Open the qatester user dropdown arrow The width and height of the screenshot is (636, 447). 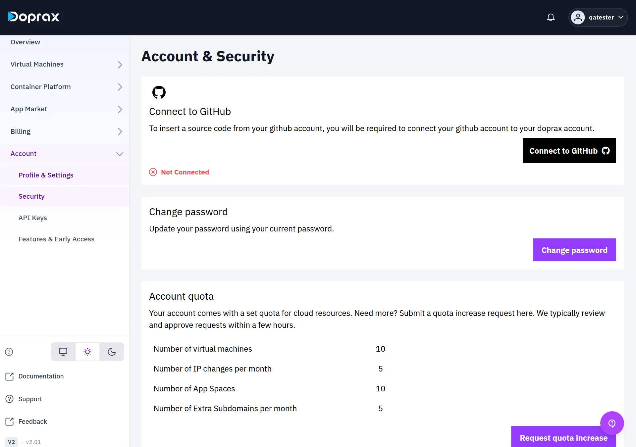tap(621, 17)
